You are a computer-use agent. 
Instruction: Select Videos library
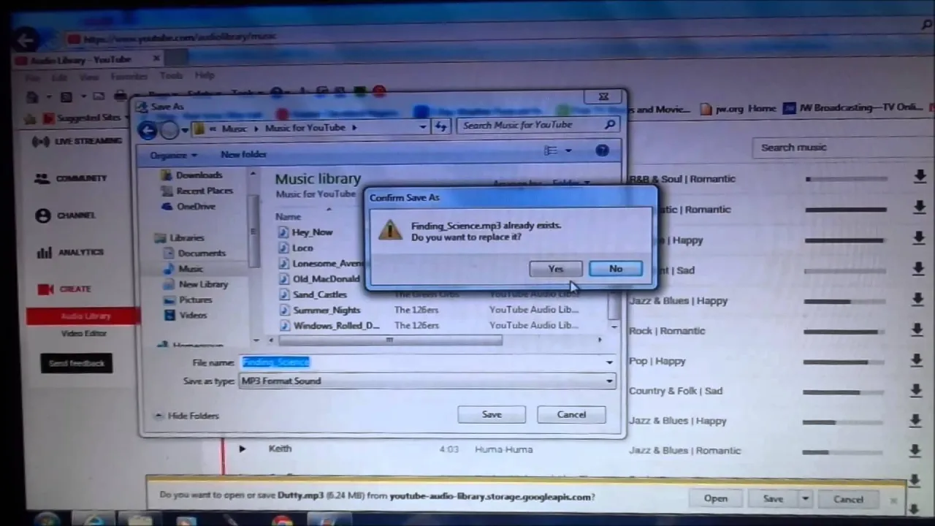coord(193,315)
